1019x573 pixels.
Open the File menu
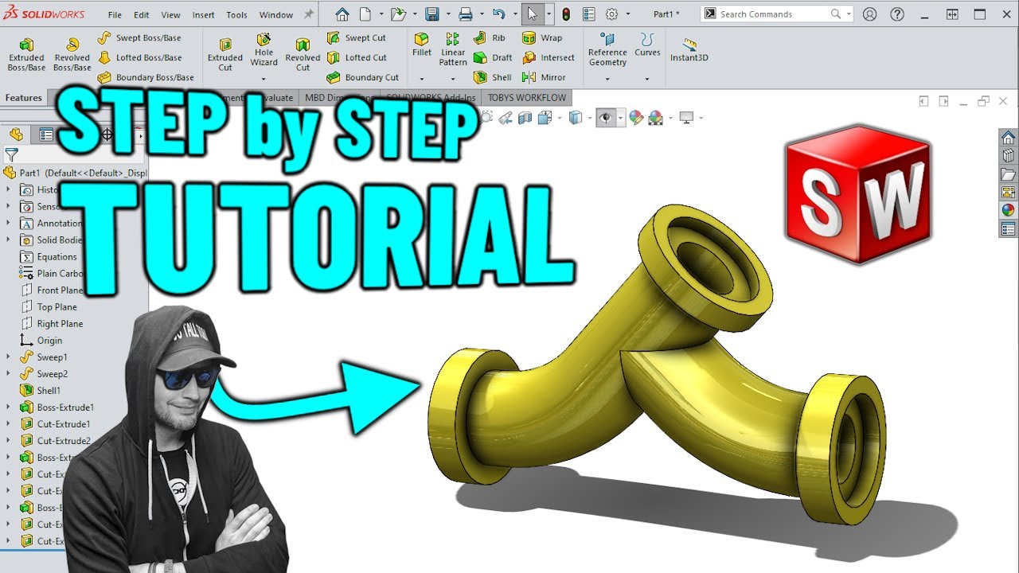click(115, 15)
